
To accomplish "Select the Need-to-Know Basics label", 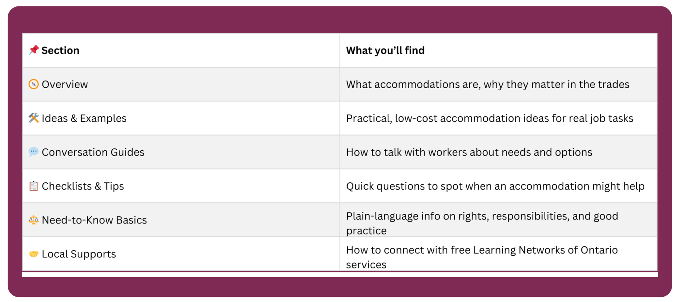I will (94, 220).
